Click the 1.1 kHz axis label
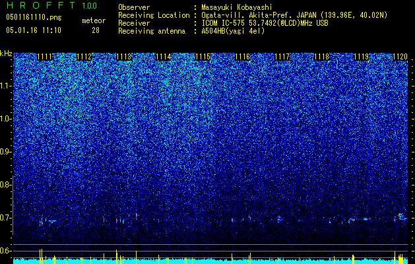The image size is (415, 264). [5, 86]
